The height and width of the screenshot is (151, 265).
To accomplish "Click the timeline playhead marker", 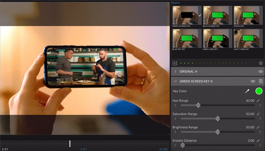I will pos(70,144).
